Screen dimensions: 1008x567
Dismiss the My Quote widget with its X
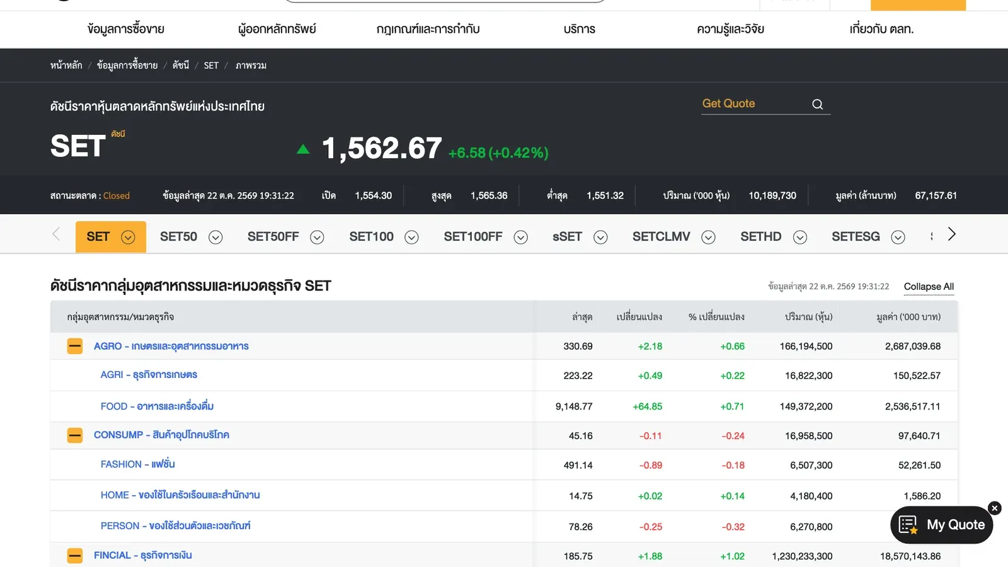click(x=995, y=508)
